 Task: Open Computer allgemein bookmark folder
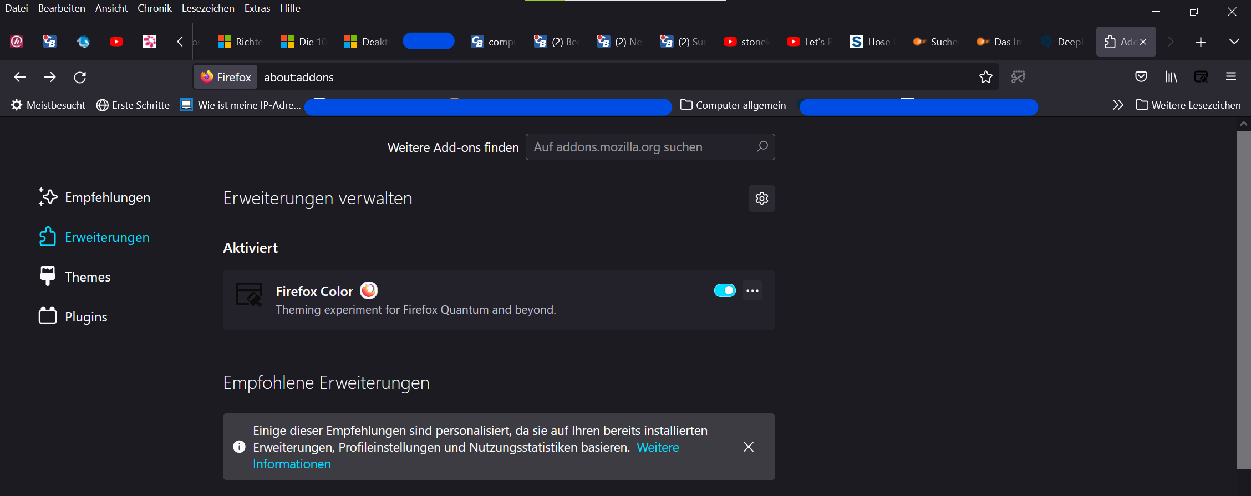[733, 105]
